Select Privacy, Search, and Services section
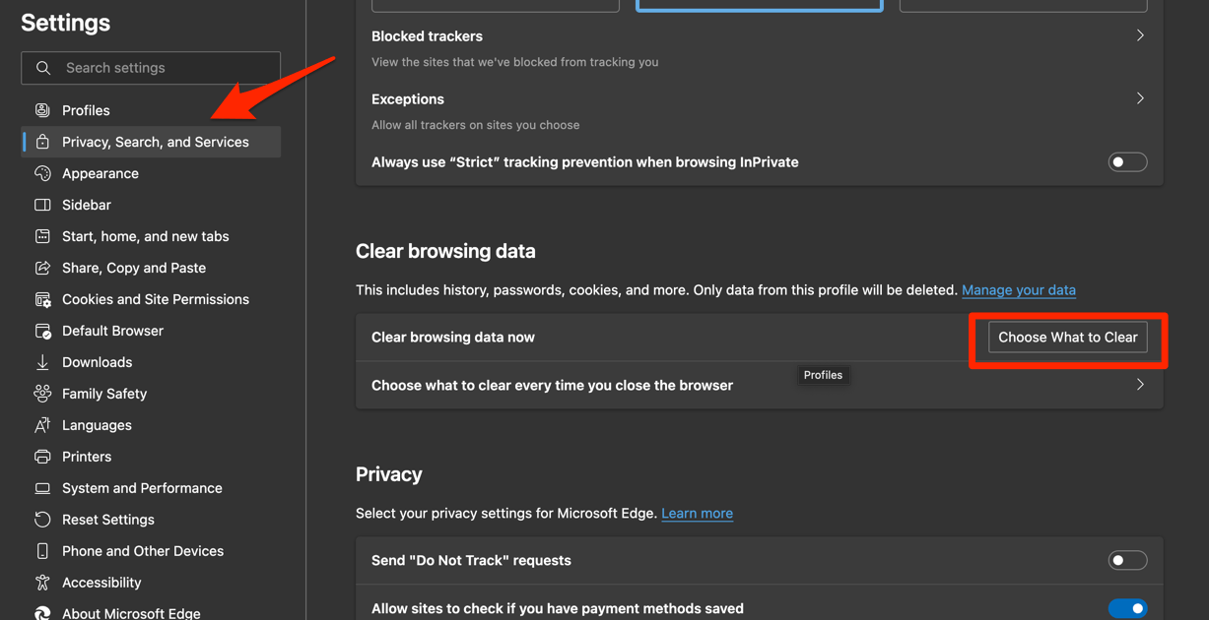The width and height of the screenshot is (1209, 620). pyautogui.click(x=151, y=142)
